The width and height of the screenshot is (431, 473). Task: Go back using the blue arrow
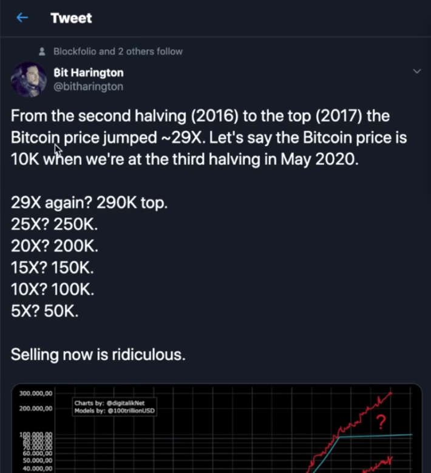(22, 18)
